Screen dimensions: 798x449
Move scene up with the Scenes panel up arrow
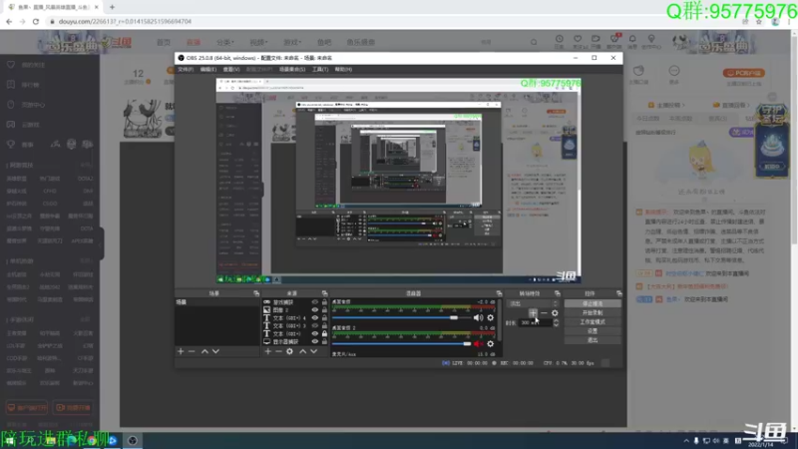click(204, 351)
